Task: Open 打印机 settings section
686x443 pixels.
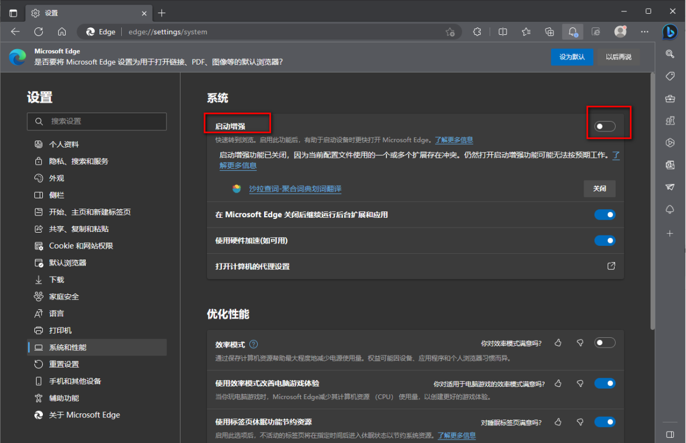Action: [x=97, y=330]
